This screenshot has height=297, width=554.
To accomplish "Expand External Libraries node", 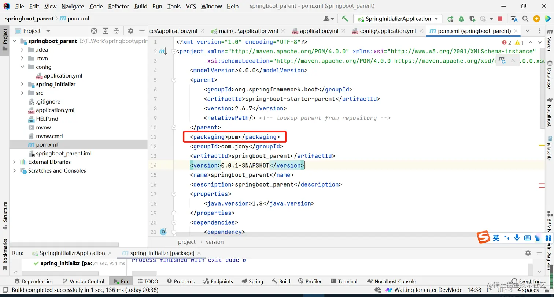I will click(14, 162).
